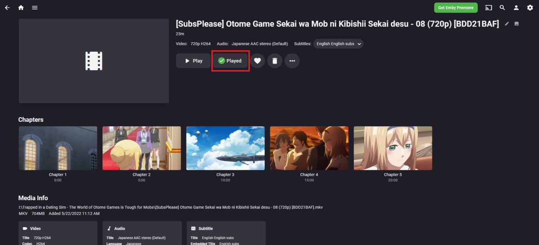
Task: Jump to Chapter 2 thumbnail
Action: tap(141, 148)
